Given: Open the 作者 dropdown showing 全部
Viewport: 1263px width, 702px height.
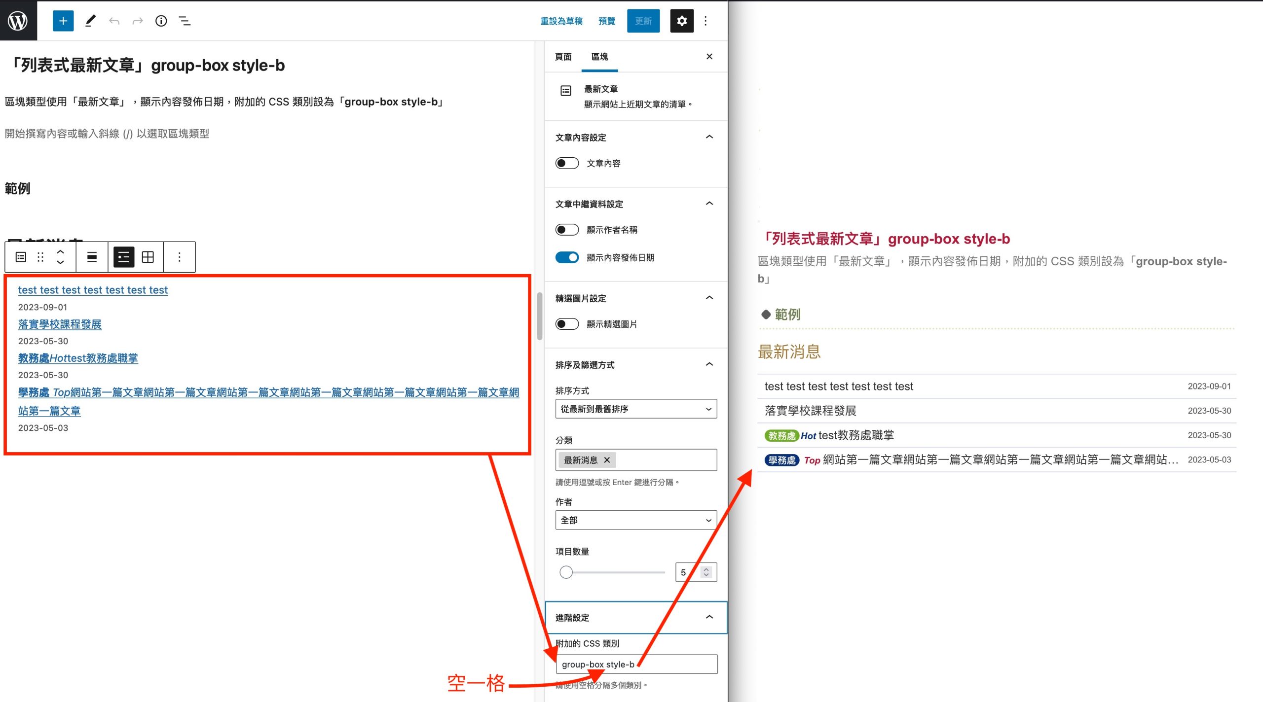Looking at the screenshot, I should click(636, 520).
